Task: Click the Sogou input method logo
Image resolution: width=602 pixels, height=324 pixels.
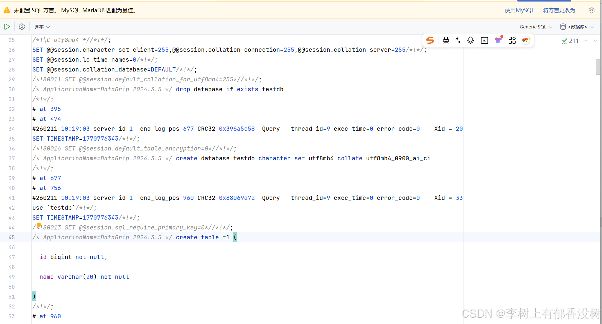Action: click(x=430, y=40)
